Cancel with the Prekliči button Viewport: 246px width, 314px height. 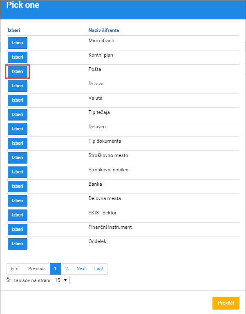226,303
